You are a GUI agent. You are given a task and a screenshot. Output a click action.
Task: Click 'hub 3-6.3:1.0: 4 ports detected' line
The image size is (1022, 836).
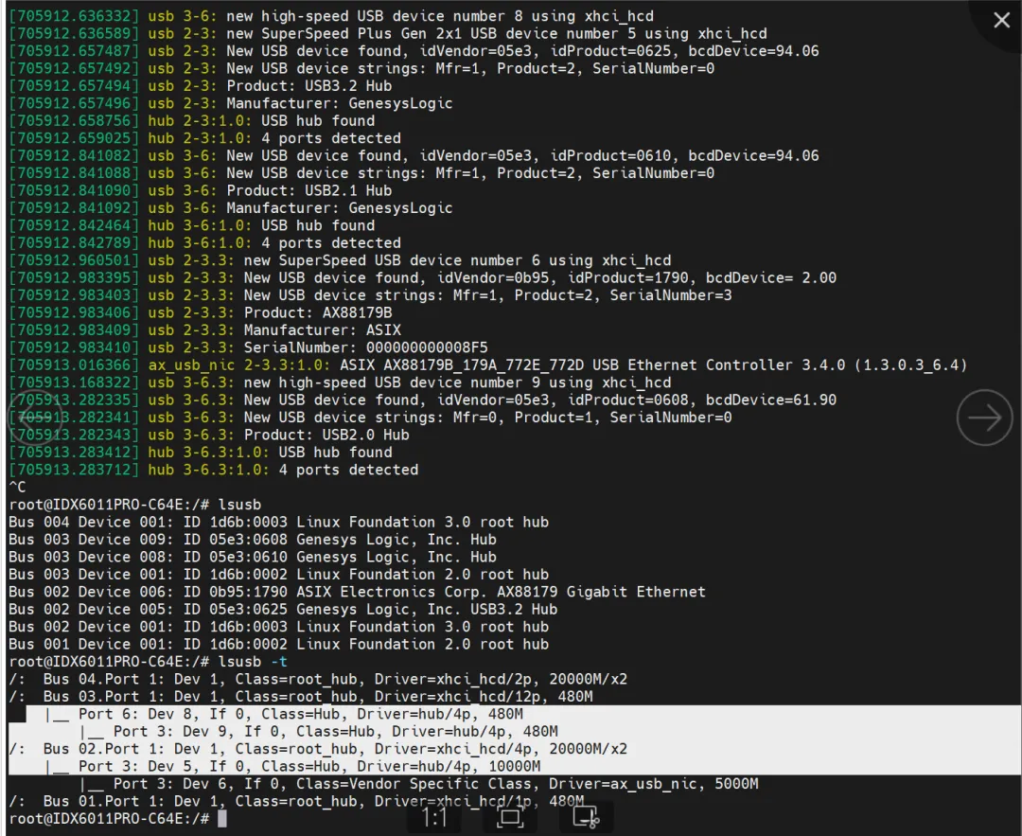(x=214, y=471)
